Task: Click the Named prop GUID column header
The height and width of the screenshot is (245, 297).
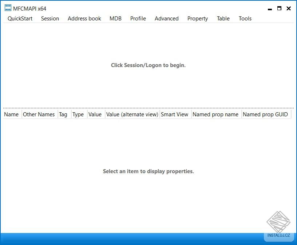Action: click(x=266, y=114)
